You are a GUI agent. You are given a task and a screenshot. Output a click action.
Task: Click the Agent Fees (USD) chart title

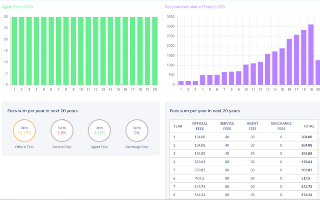coord(18,7)
